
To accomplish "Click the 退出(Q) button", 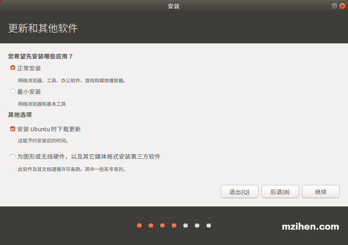I will point(240,192).
